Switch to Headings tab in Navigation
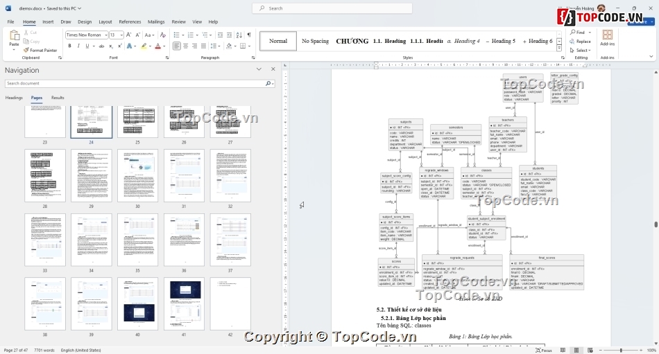 14,98
